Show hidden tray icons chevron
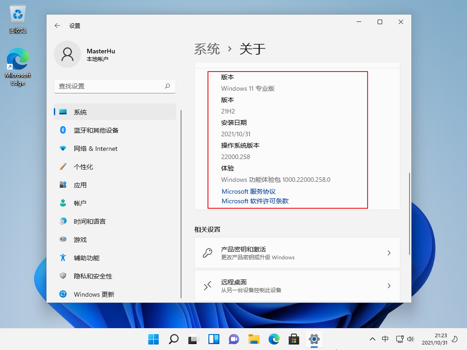 [x=372, y=339]
